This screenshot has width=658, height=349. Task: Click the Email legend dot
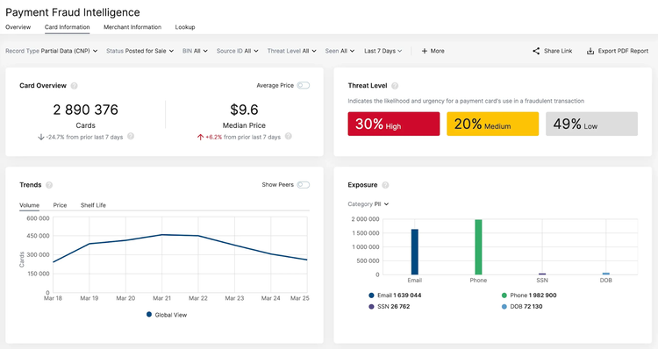click(371, 296)
